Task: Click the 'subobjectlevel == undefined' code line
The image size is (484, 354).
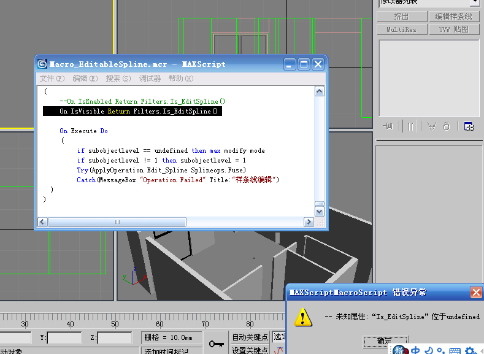Action: pos(171,150)
